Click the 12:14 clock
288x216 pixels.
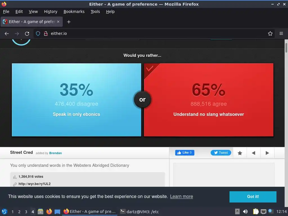(x=282, y=211)
